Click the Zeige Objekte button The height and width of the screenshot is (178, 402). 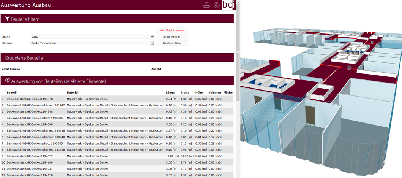[x=172, y=37]
